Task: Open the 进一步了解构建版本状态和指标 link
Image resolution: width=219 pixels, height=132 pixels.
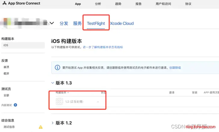Action: [x=103, y=47]
